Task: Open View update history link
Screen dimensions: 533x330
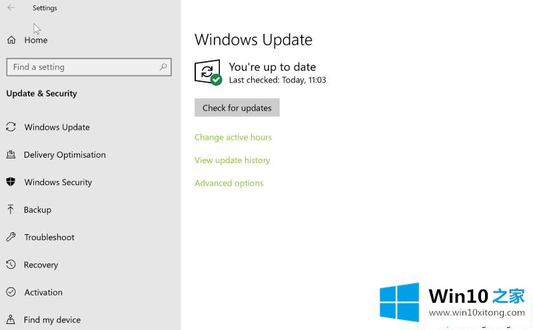Action: [232, 160]
